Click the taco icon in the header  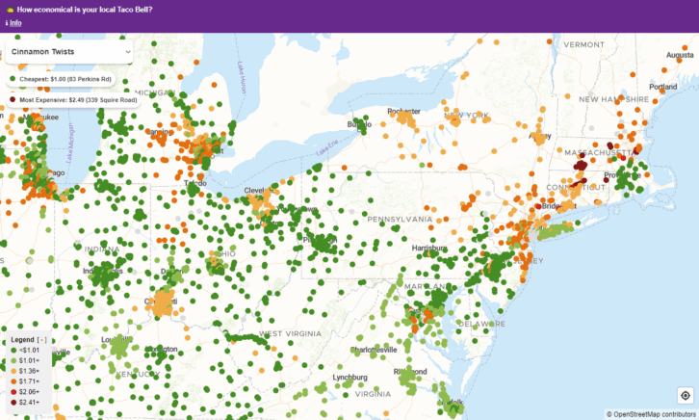10,10
